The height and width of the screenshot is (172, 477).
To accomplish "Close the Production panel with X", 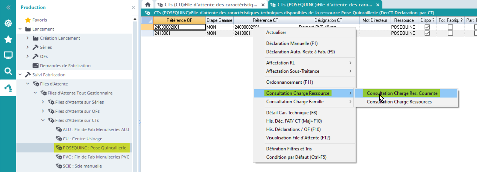I will point(133,8).
